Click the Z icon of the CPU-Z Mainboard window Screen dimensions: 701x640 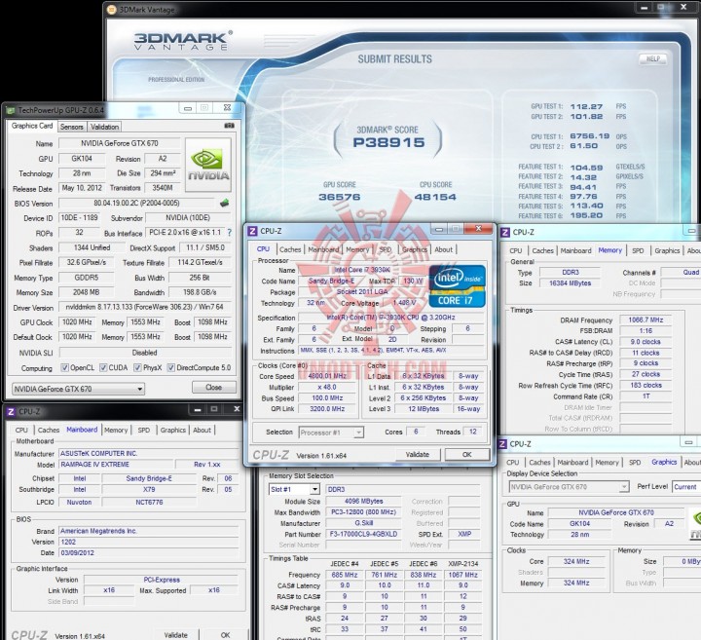pos(11,411)
